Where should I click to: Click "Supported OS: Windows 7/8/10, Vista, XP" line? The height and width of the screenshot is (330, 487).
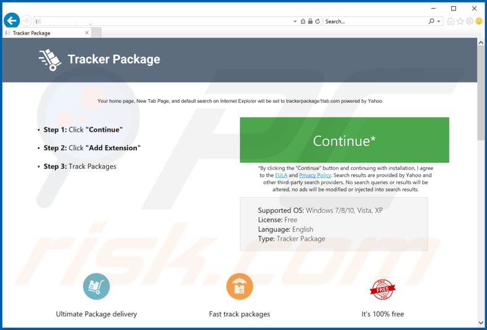coord(320,211)
